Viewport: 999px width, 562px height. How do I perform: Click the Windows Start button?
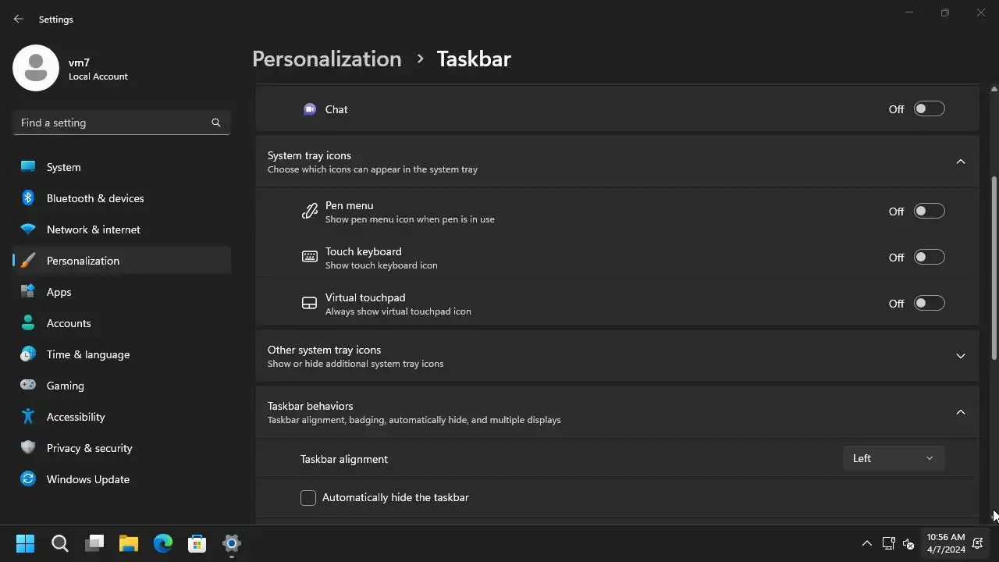coord(25,543)
